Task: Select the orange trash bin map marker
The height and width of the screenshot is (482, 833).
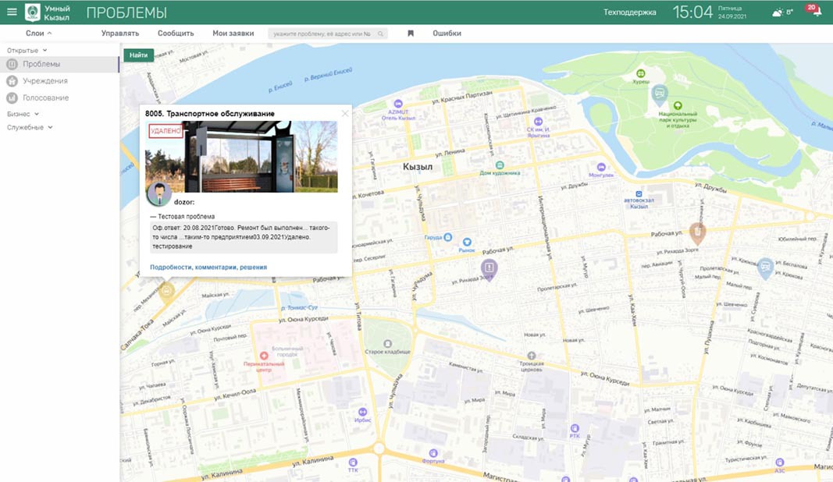Action: click(698, 232)
